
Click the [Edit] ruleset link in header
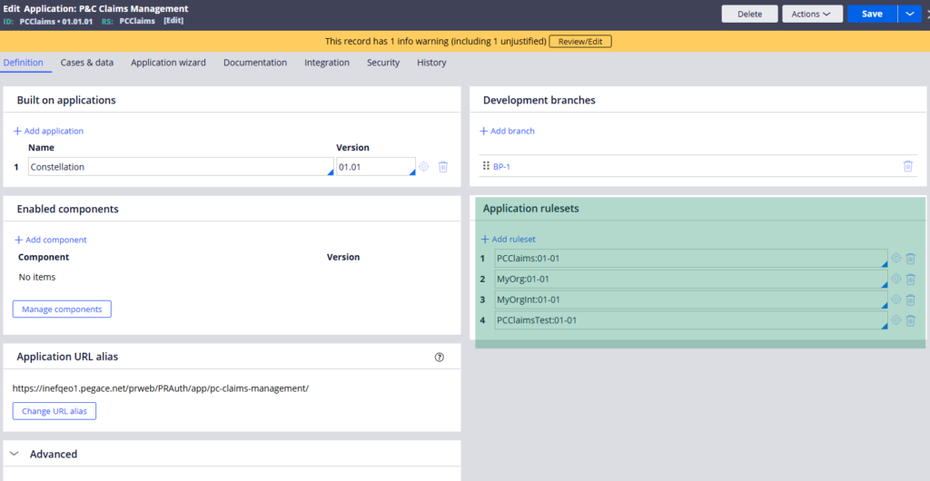click(x=173, y=21)
